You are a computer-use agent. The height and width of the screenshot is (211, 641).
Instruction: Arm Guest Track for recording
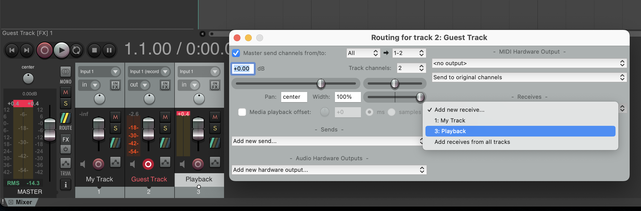[x=148, y=164]
